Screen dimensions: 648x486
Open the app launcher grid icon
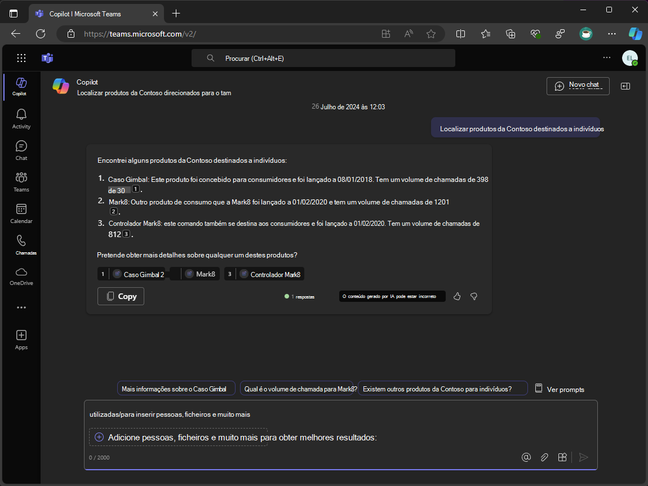coord(21,58)
